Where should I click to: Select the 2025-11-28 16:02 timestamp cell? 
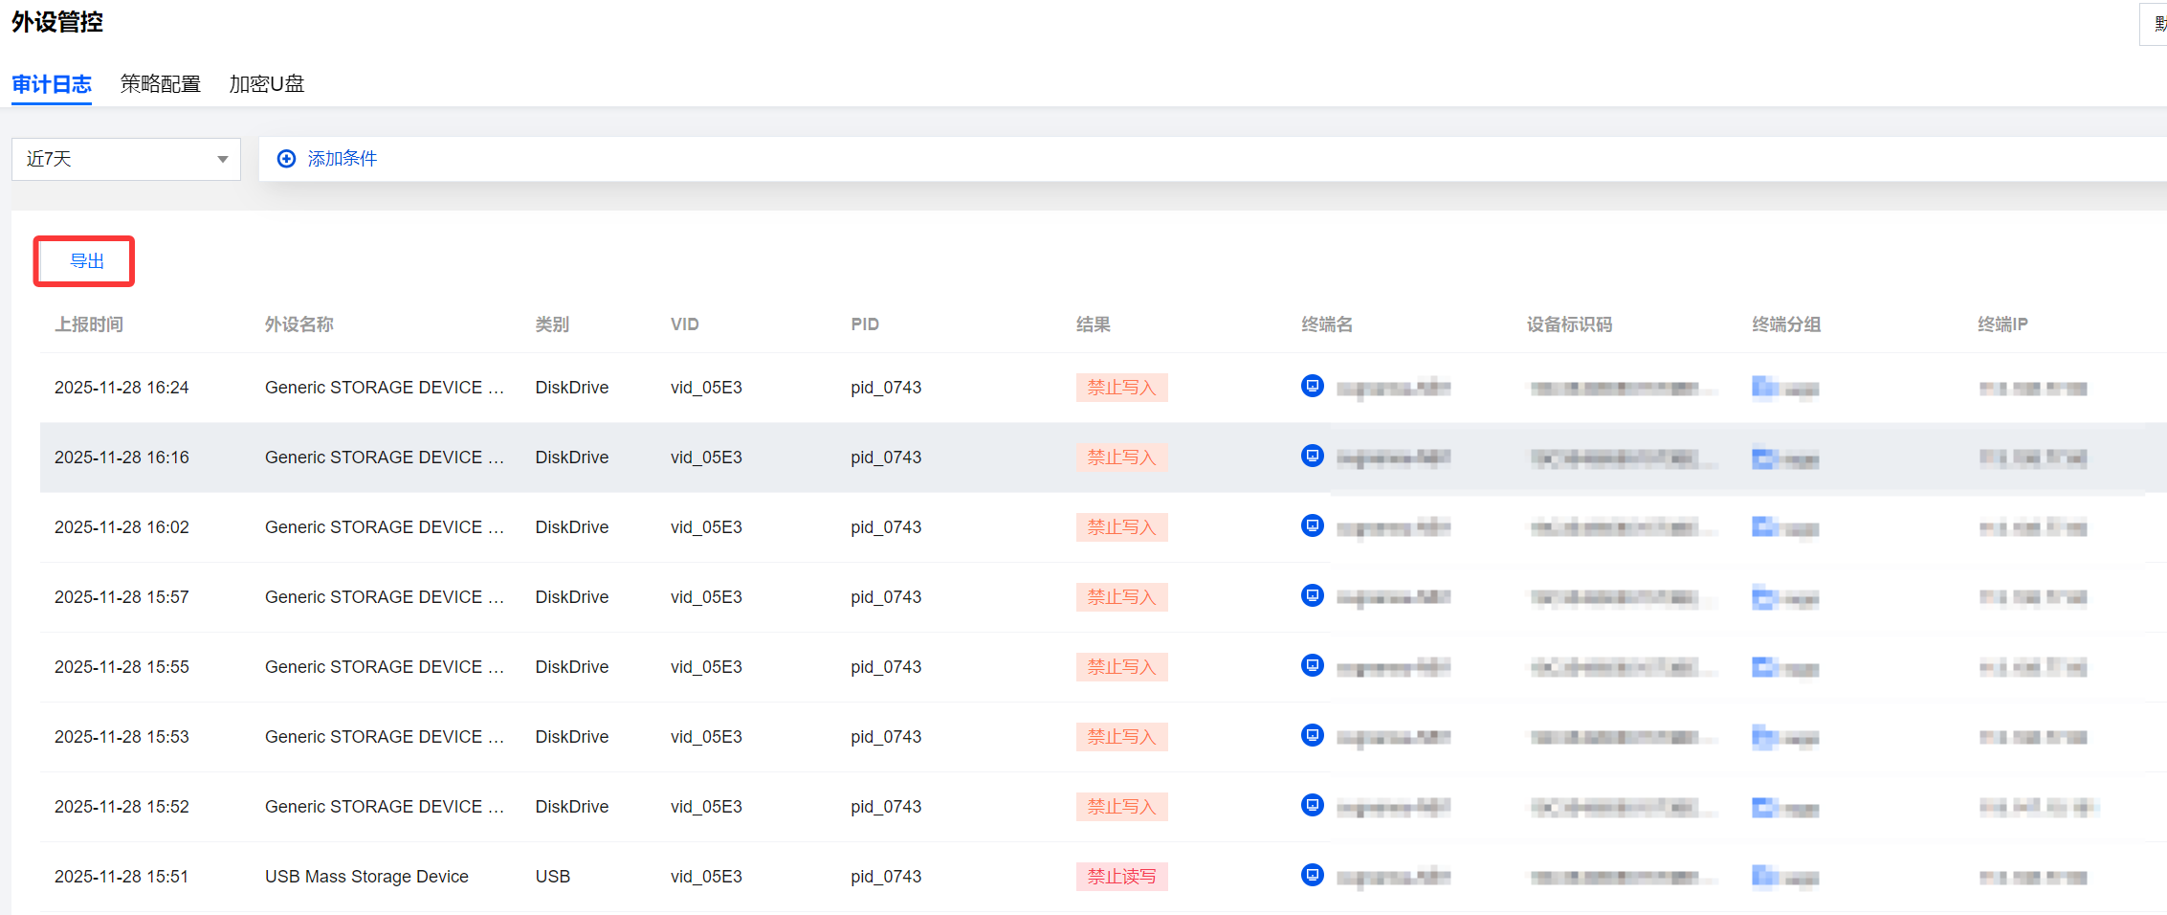coord(122,527)
